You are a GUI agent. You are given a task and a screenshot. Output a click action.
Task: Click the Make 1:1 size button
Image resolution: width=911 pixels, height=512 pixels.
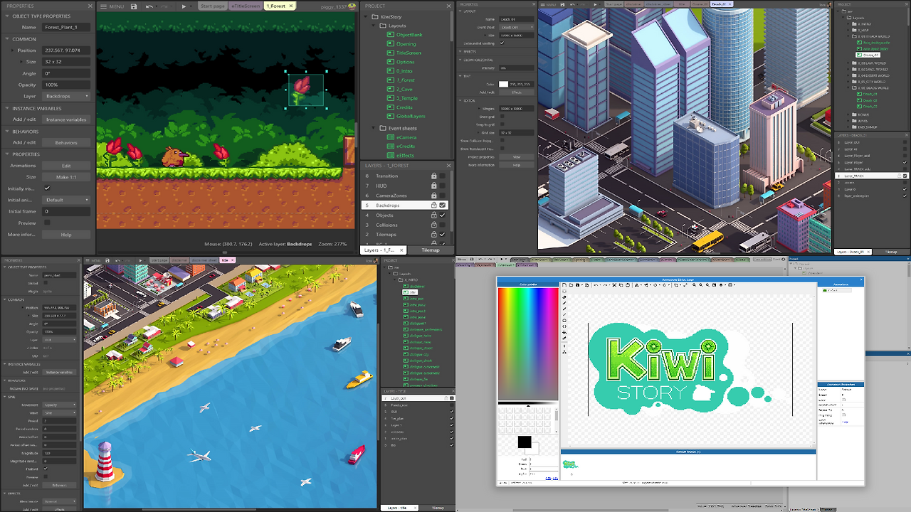[66, 177]
